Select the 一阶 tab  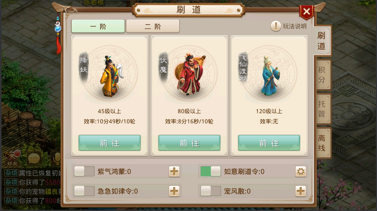[x=98, y=27]
